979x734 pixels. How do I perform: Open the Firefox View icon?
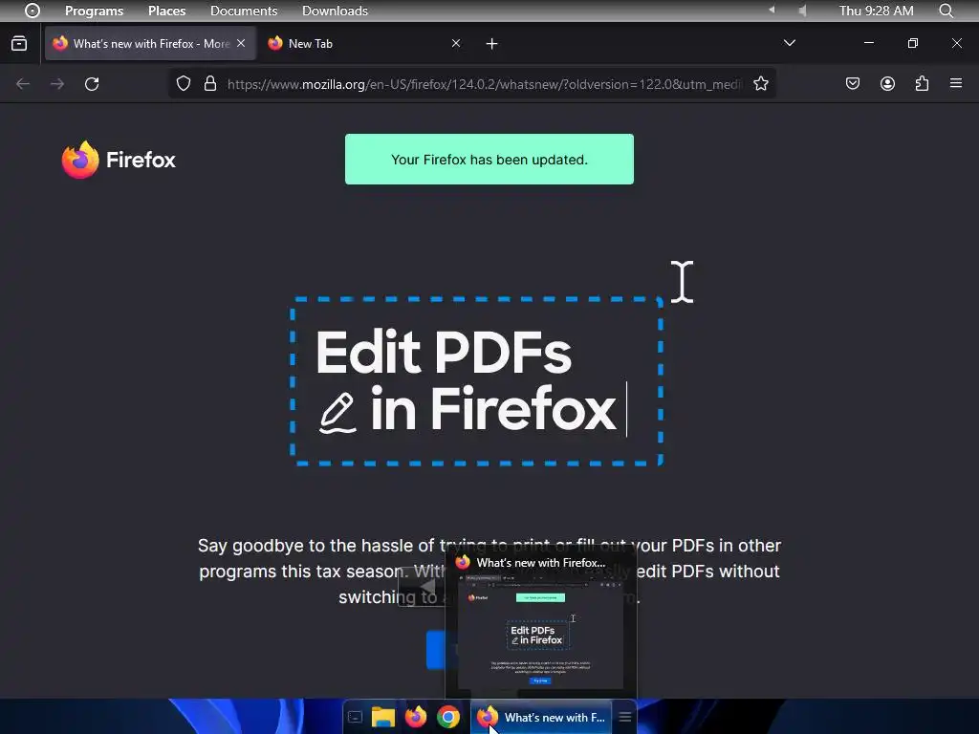pos(19,43)
